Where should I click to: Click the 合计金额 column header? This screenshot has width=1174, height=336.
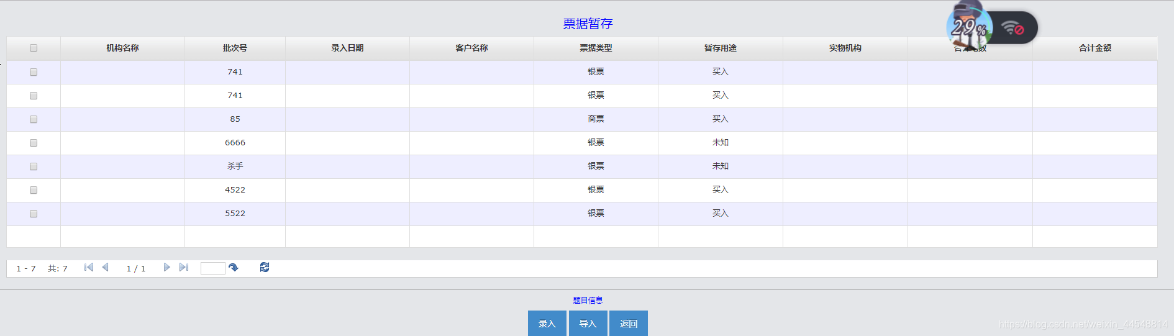(1095, 48)
